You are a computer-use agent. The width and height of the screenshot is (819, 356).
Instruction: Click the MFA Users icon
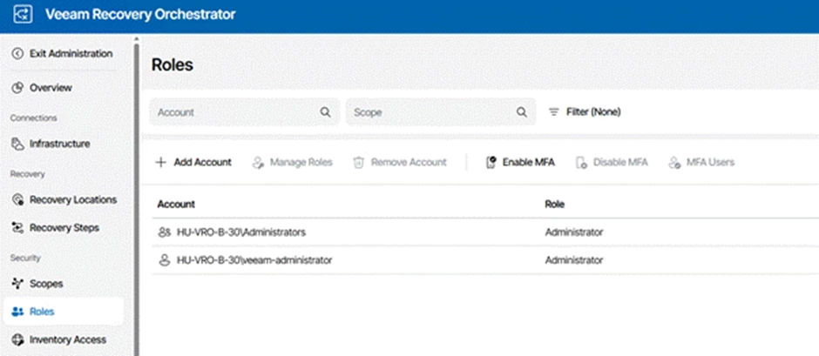[x=673, y=163]
